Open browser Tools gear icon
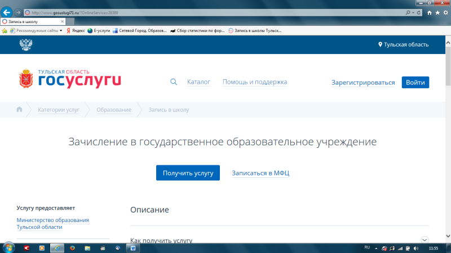 445,12
